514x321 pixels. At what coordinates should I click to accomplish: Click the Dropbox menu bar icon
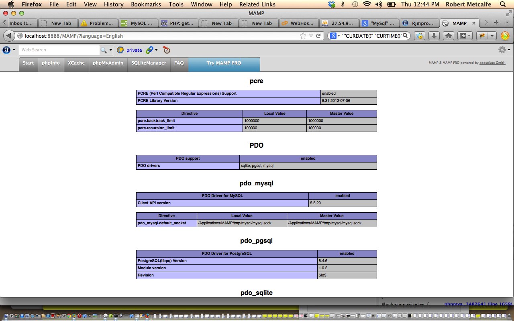tap(331, 4)
